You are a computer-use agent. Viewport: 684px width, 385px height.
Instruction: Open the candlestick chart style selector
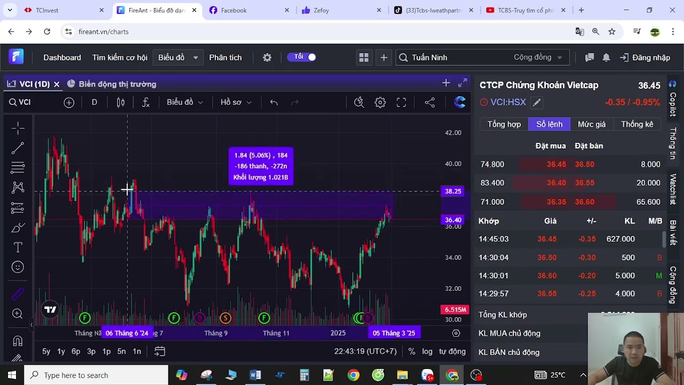[121, 102]
